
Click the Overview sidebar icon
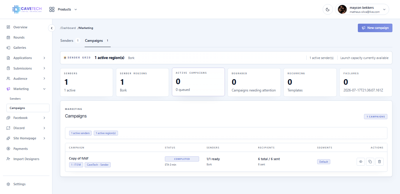8,27
